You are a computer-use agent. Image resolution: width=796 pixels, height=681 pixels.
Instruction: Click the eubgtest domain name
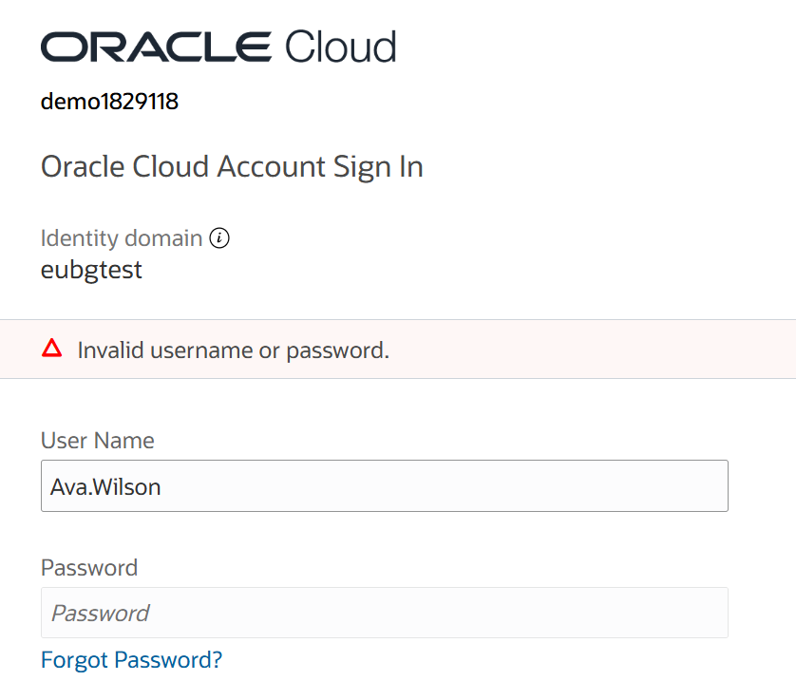pyautogui.click(x=91, y=270)
